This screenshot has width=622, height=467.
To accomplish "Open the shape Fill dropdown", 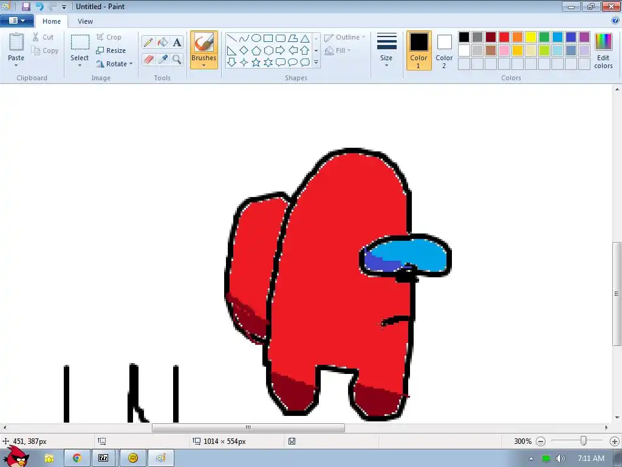I will point(338,50).
